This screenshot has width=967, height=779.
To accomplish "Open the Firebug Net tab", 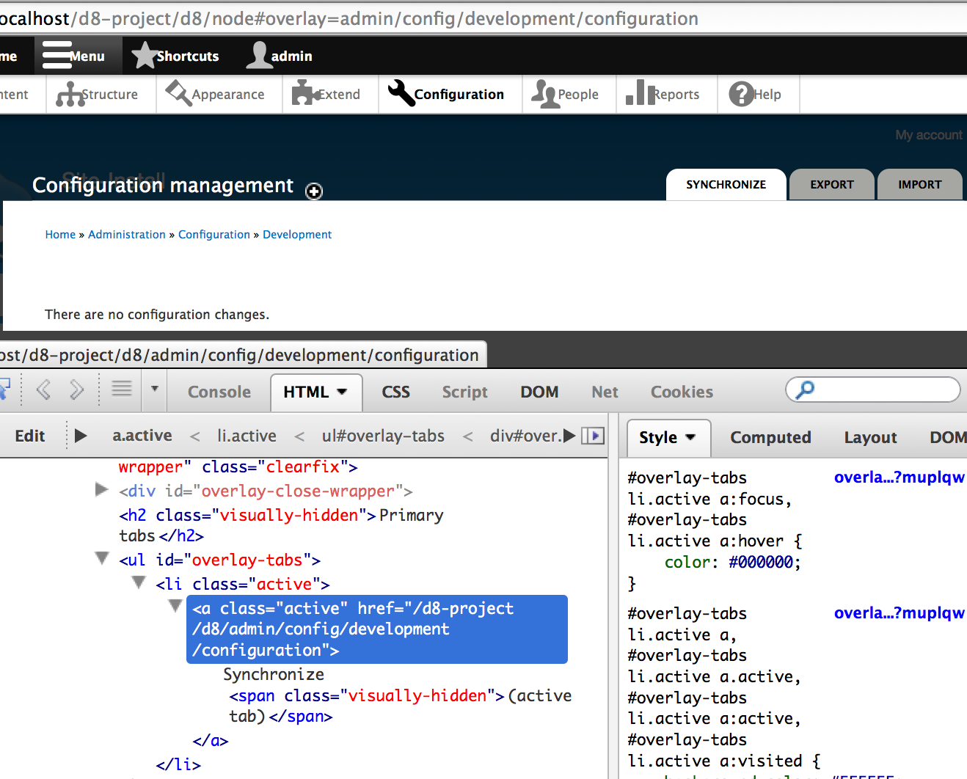I will pos(605,392).
